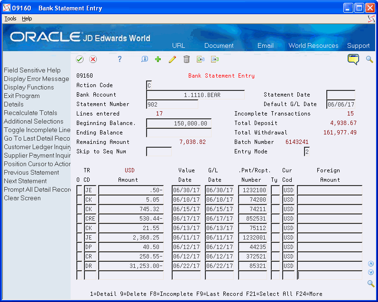
Task: Click the title bar application icon
Action: click(7, 8)
